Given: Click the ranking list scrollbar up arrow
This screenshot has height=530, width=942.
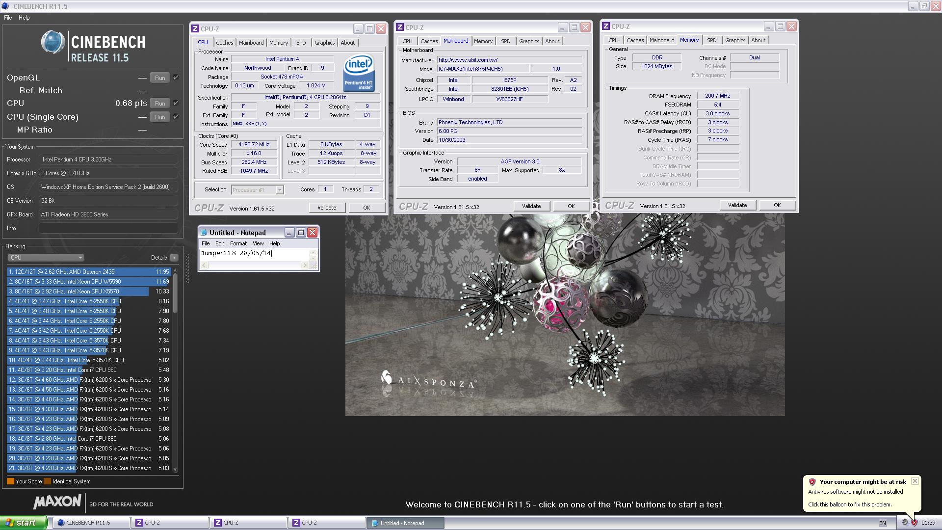Looking at the screenshot, I should [175, 271].
